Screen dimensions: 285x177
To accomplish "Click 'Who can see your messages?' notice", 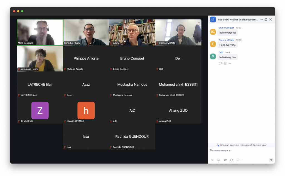I will click(x=242, y=145).
